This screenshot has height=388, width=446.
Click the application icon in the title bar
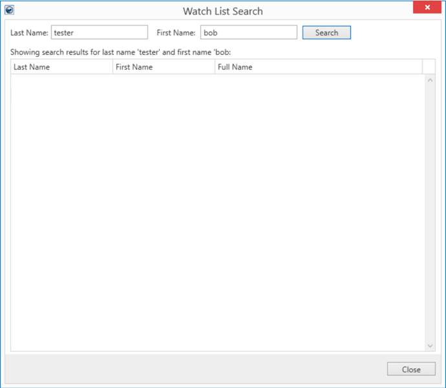coord(9,10)
